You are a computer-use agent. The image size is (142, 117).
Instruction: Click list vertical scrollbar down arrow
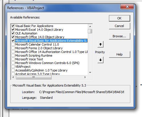coord(90,72)
